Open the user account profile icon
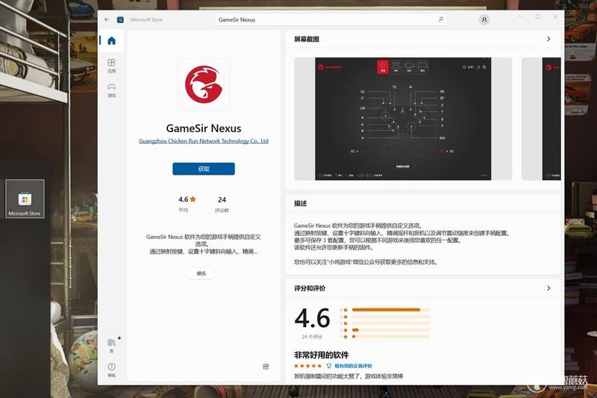Viewport: 597px width, 398px height. [484, 19]
